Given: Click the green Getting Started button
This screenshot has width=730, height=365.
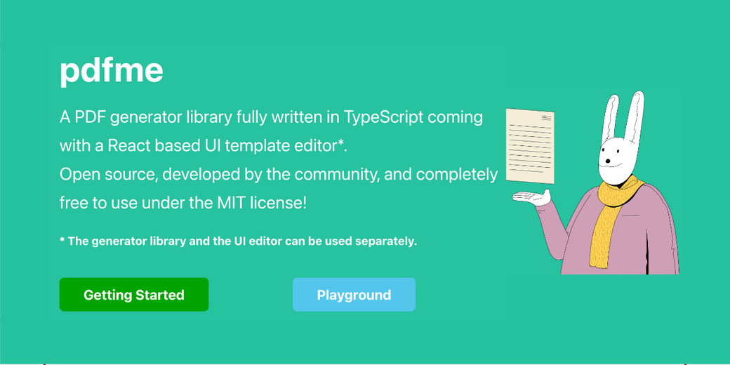Looking at the screenshot, I should pyautogui.click(x=133, y=295).
